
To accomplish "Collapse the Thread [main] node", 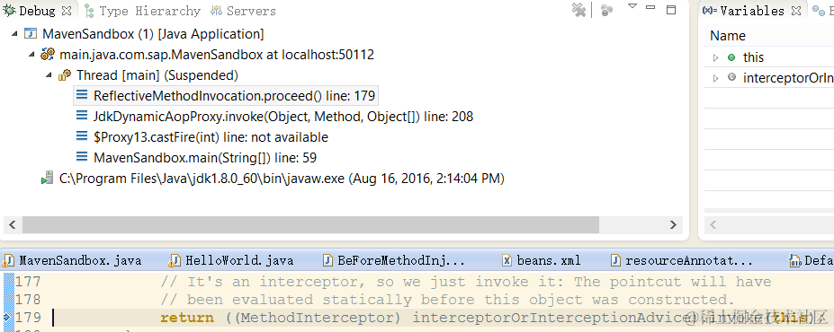I will [x=49, y=75].
